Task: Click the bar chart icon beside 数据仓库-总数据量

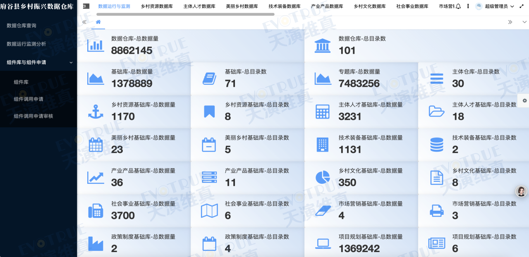Action: tap(96, 45)
